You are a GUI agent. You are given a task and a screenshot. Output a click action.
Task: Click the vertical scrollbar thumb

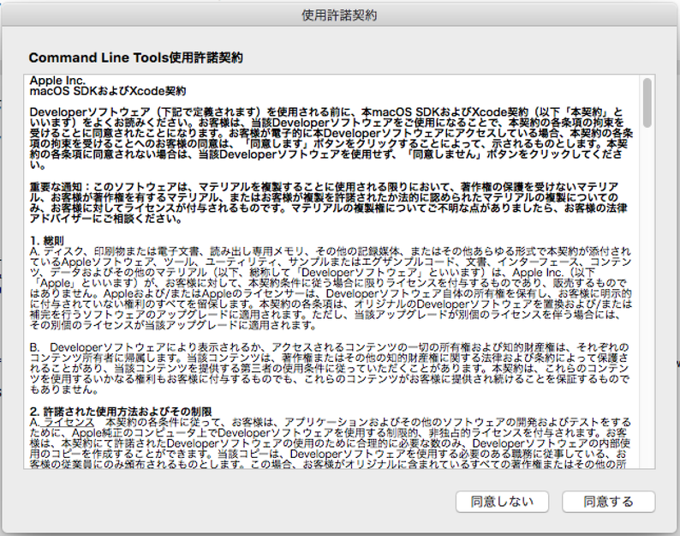pyautogui.click(x=647, y=100)
